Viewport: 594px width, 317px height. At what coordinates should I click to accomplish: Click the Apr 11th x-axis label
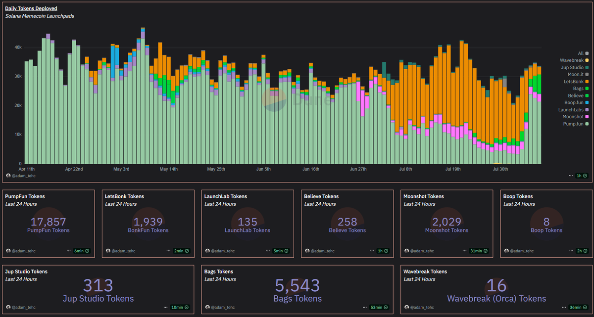(x=26, y=169)
